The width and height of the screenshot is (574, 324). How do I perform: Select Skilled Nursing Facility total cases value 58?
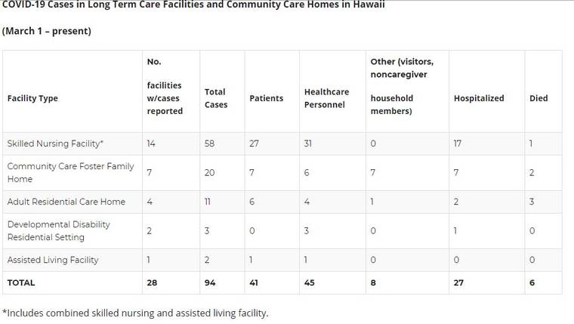pos(211,143)
